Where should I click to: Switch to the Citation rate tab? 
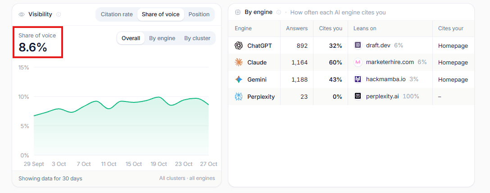pos(117,14)
